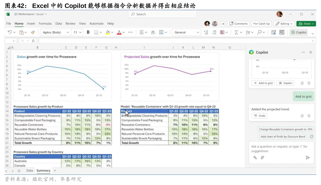The width and height of the screenshot is (321, 185).
Task: Open the File menu
Action: 9,23
